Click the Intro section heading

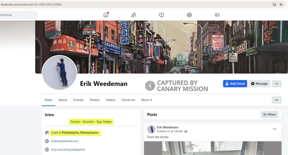click(x=49, y=115)
